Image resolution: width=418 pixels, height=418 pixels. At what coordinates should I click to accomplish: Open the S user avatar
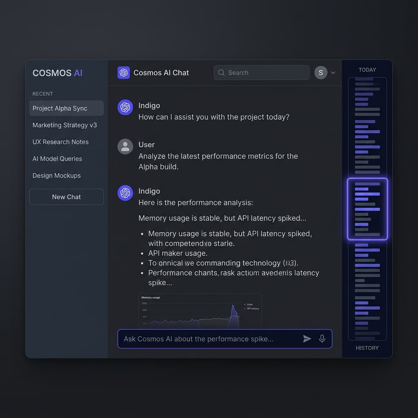pyautogui.click(x=321, y=73)
